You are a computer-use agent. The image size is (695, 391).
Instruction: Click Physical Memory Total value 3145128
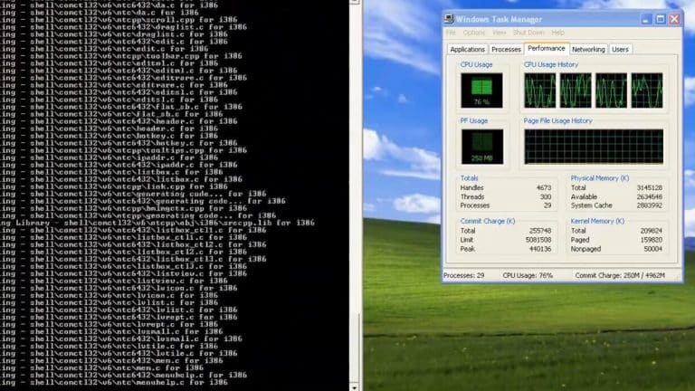tap(650, 188)
